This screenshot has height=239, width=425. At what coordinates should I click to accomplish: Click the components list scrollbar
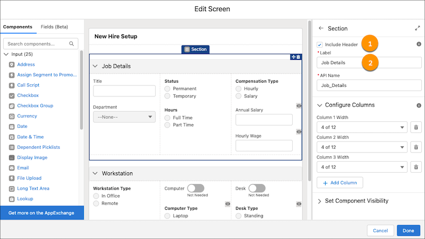point(81,90)
